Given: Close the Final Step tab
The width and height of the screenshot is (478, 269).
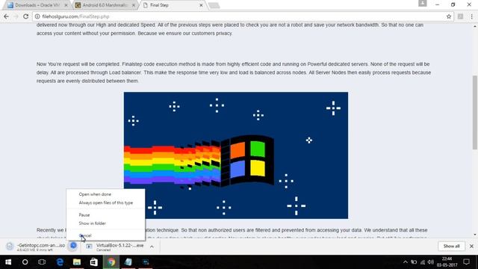Looking at the screenshot, I should tap(201, 5).
